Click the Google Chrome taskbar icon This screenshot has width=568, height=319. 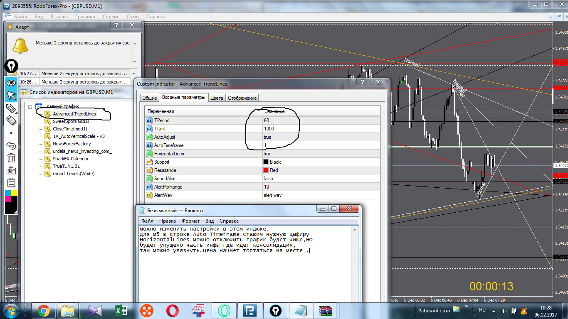coord(44,311)
